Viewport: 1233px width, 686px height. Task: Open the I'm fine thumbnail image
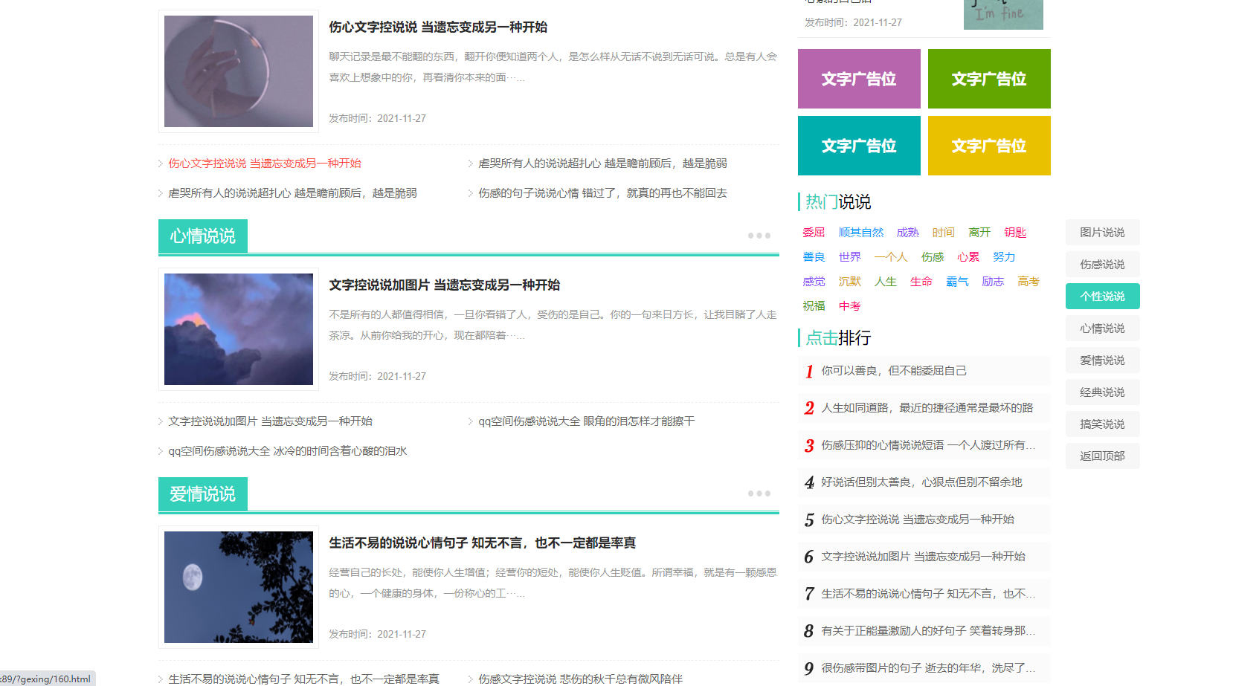coord(1003,14)
